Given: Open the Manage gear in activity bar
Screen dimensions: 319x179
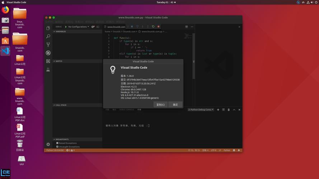Looking at the screenshot, I should (x=48, y=144).
